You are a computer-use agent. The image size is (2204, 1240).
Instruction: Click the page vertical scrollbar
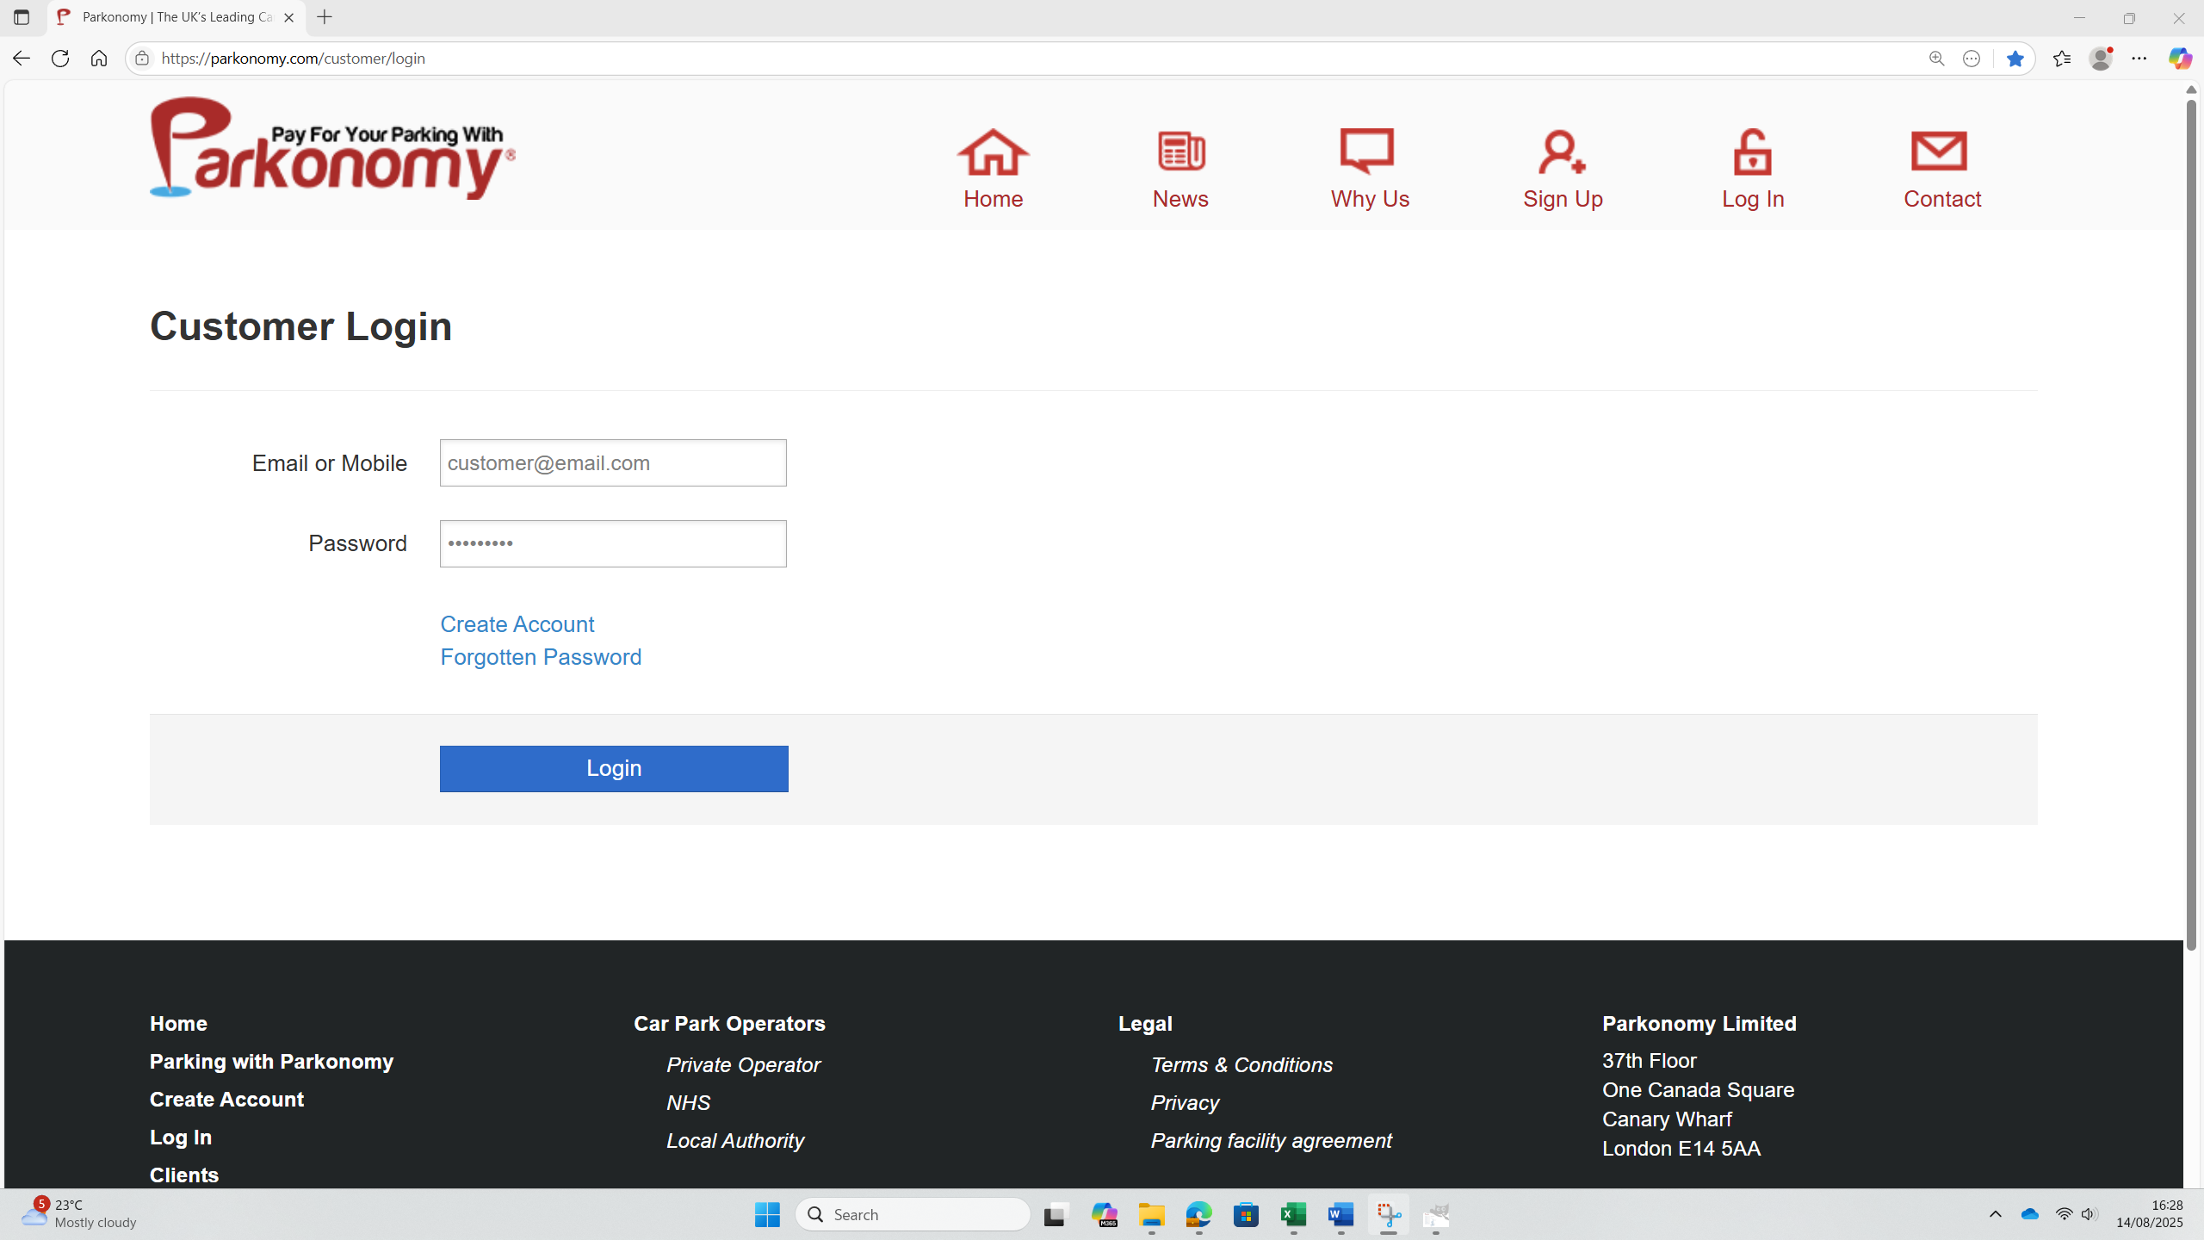(x=2192, y=525)
